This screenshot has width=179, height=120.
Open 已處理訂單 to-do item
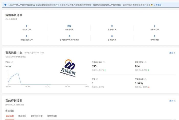tap(112, 28)
